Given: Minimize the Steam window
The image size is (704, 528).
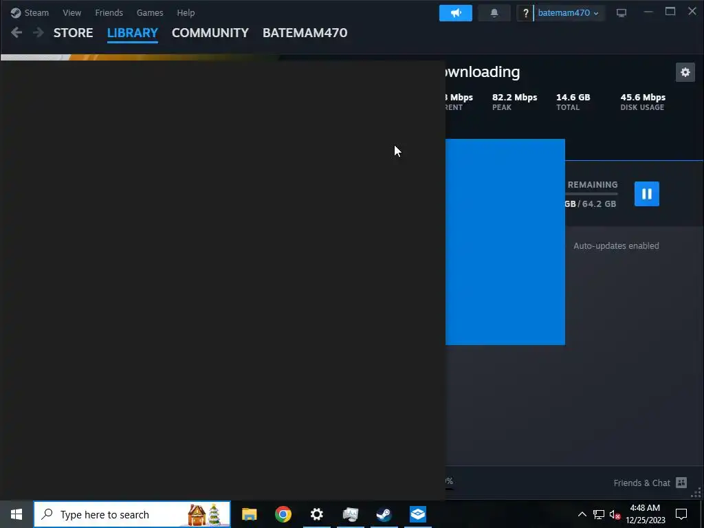Looking at the screenshot, I should [x=648, y=12].
